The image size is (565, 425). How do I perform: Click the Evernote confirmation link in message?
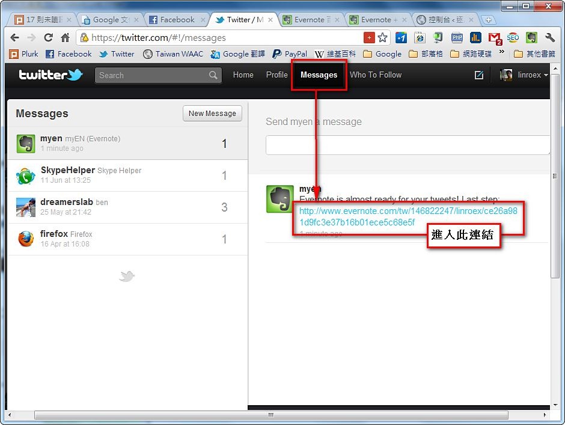(x=408, y=216)
